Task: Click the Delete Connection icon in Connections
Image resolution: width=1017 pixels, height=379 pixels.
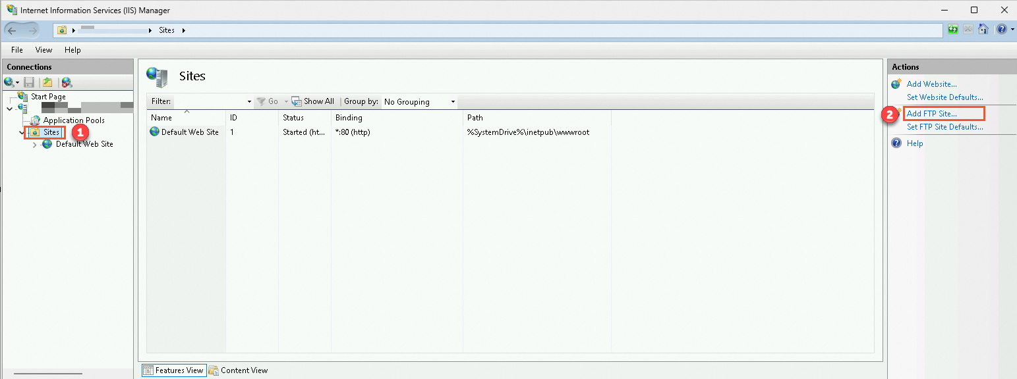Action: click(67, 82)
